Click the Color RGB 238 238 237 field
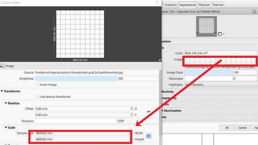 point(221,53)
